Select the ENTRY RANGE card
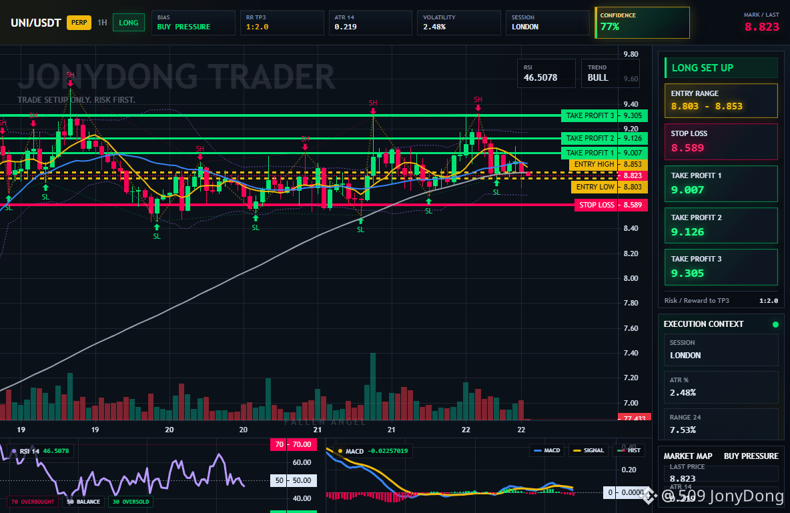 (721, 100)
